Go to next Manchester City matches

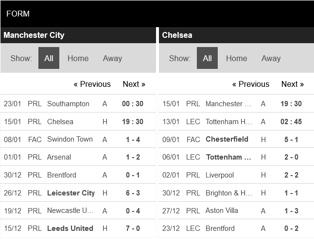[x=134, y=84]
